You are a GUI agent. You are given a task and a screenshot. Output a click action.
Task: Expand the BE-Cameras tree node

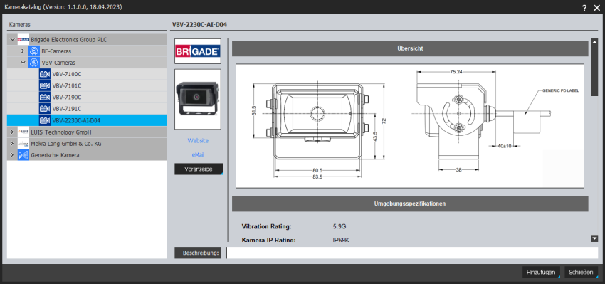23,51
